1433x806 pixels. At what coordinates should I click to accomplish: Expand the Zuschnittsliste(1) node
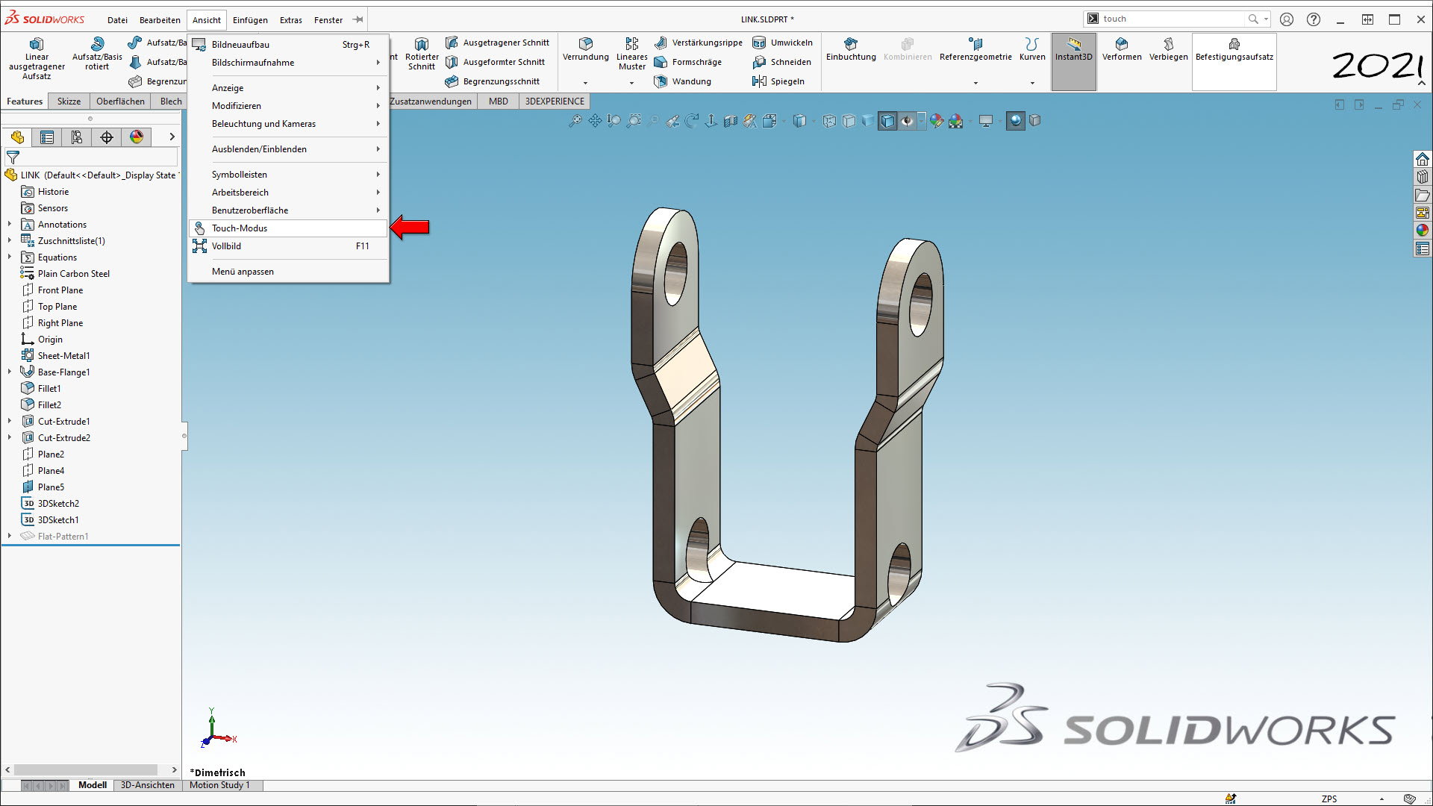(x=10, y=240)
